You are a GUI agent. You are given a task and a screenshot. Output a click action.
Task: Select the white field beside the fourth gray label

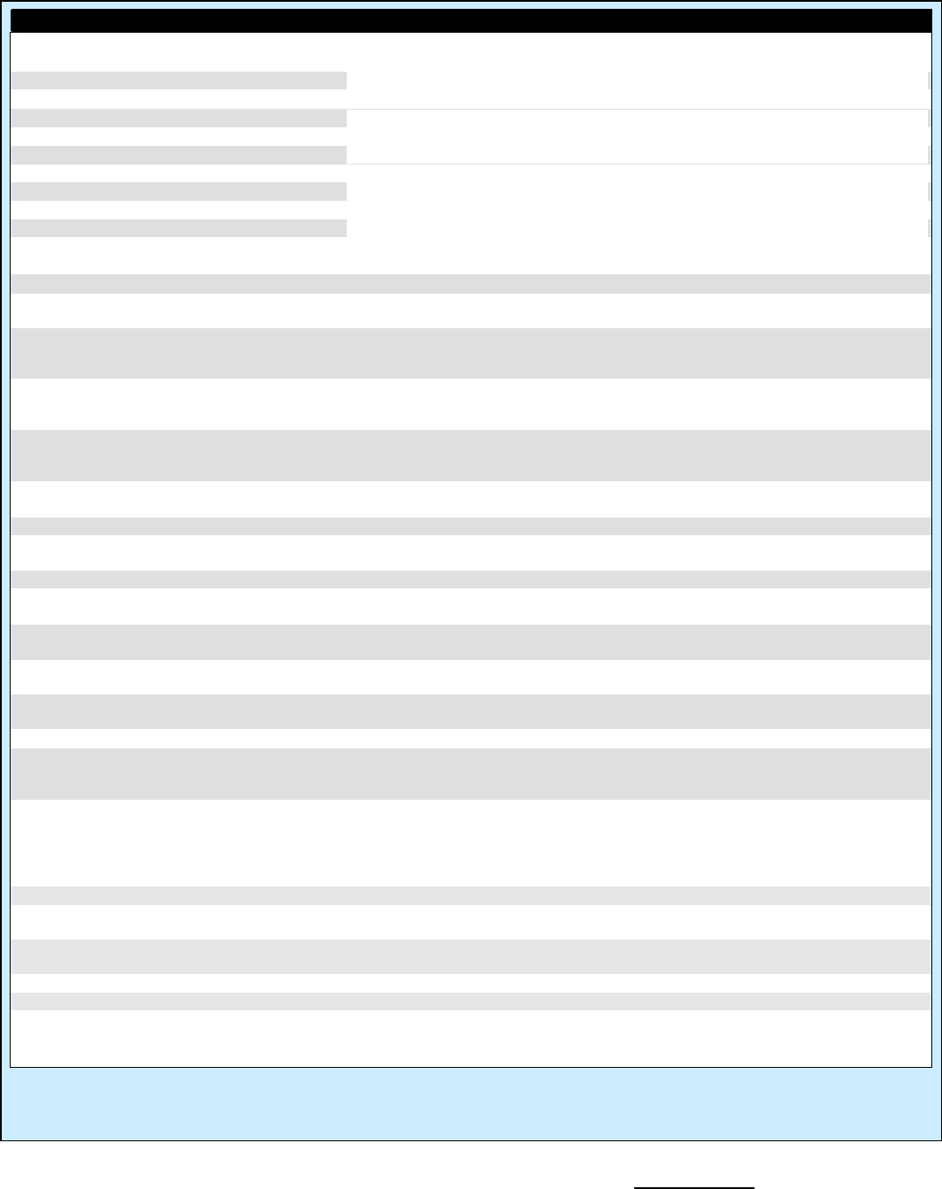coord(637,191)
